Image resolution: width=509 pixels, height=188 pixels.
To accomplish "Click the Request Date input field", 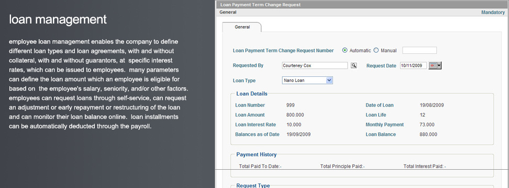I will (x=413, y=65).
